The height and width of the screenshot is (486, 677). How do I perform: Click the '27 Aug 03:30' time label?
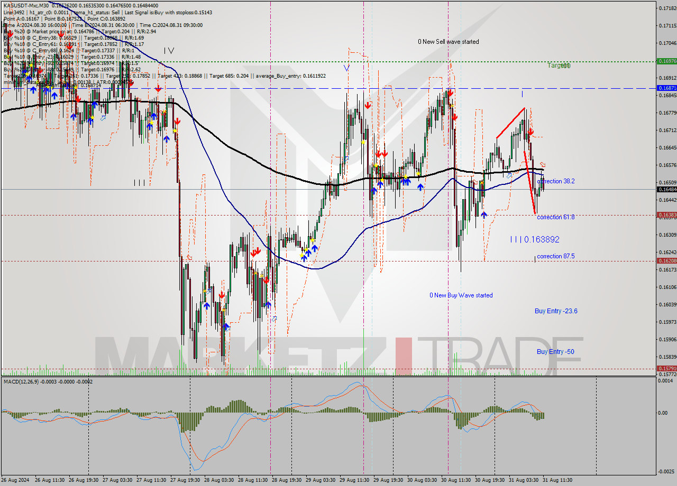coord(117,480)
